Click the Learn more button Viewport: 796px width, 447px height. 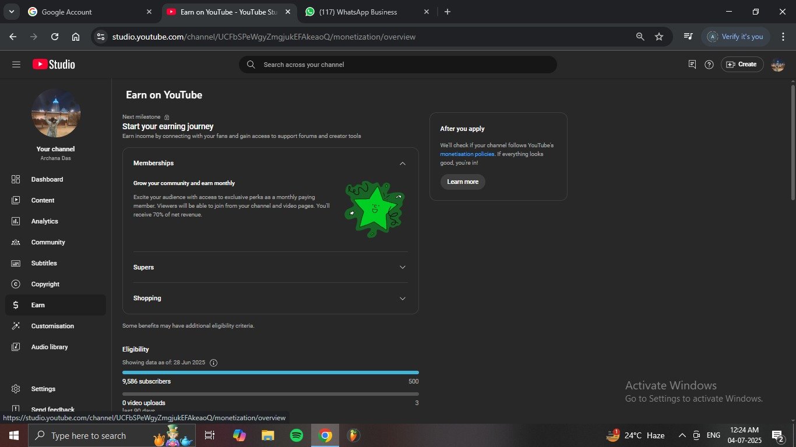click(x=463, y=182)
